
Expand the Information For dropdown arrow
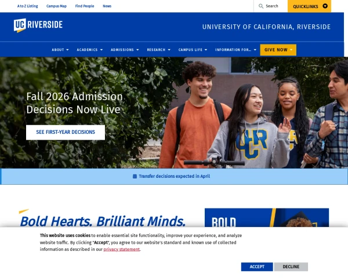click(255, 50)
